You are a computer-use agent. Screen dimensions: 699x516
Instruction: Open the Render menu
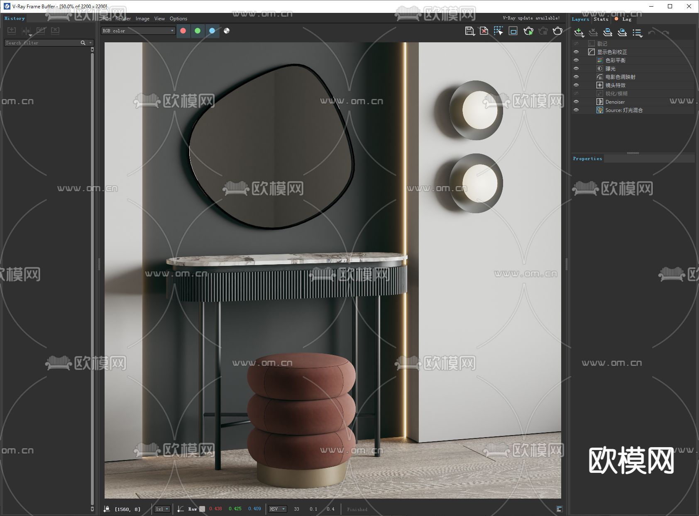coord(123,19)
